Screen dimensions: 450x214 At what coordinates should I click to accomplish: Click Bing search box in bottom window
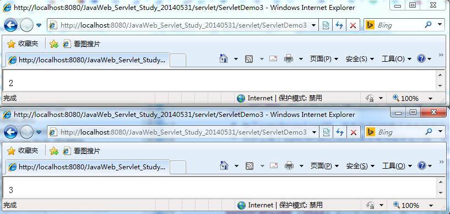point(399,132)
